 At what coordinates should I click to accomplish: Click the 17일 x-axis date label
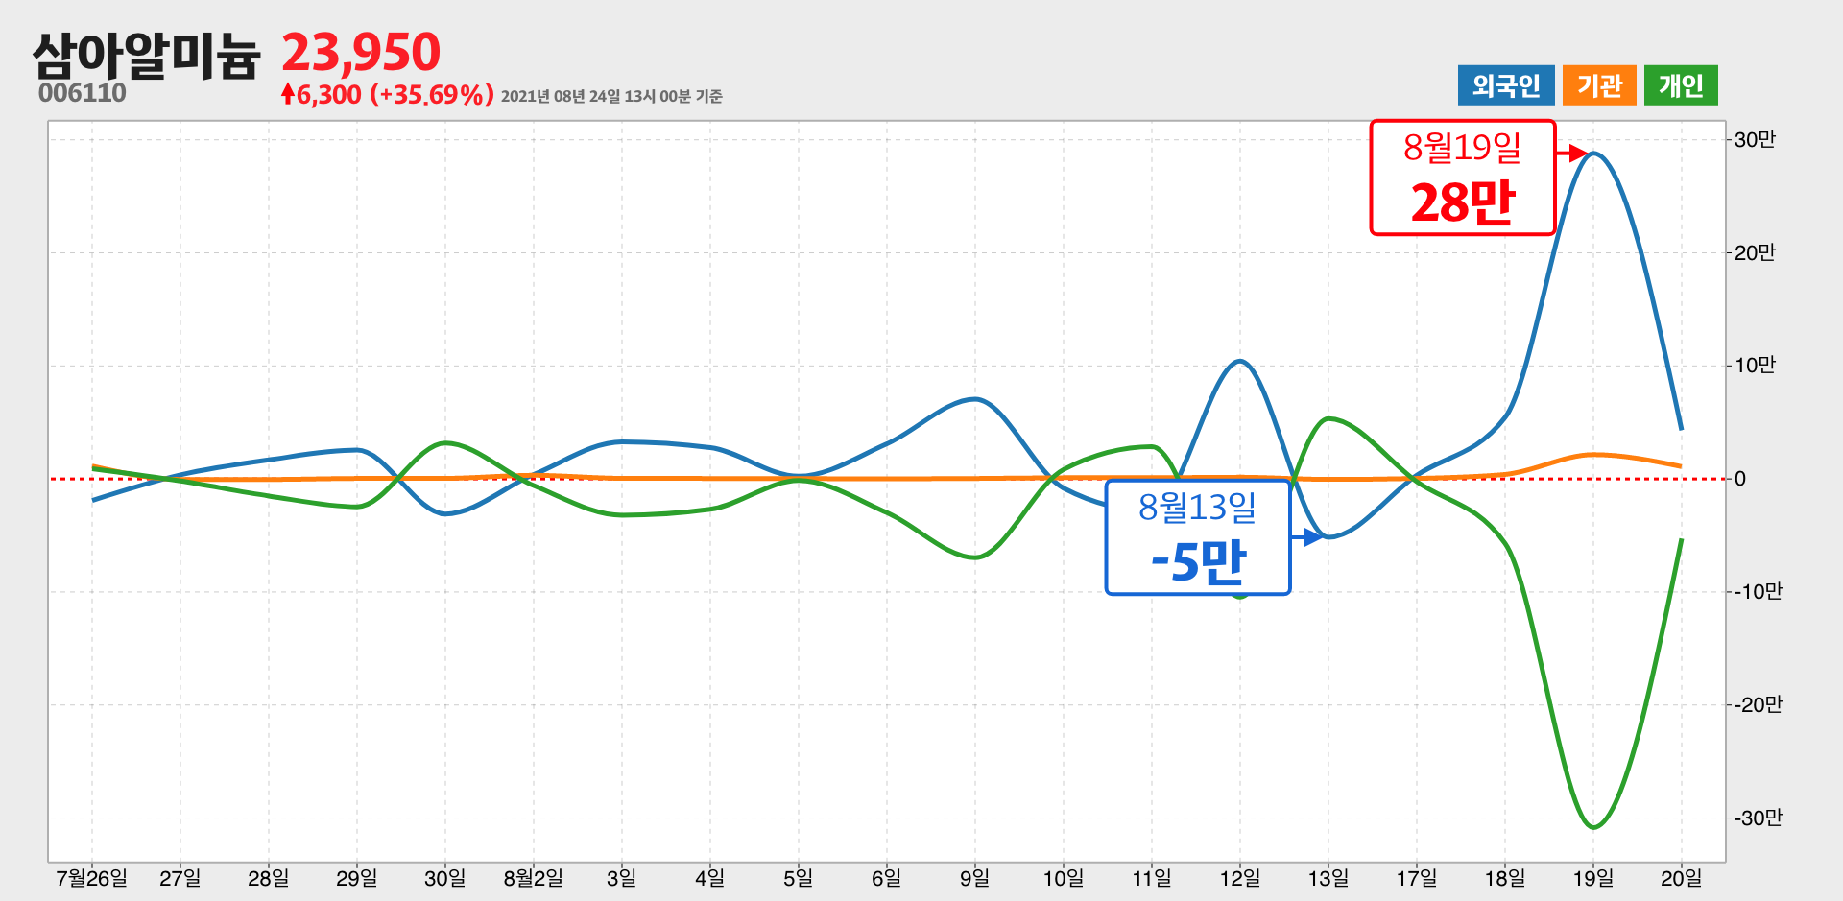click(1417, 878)
